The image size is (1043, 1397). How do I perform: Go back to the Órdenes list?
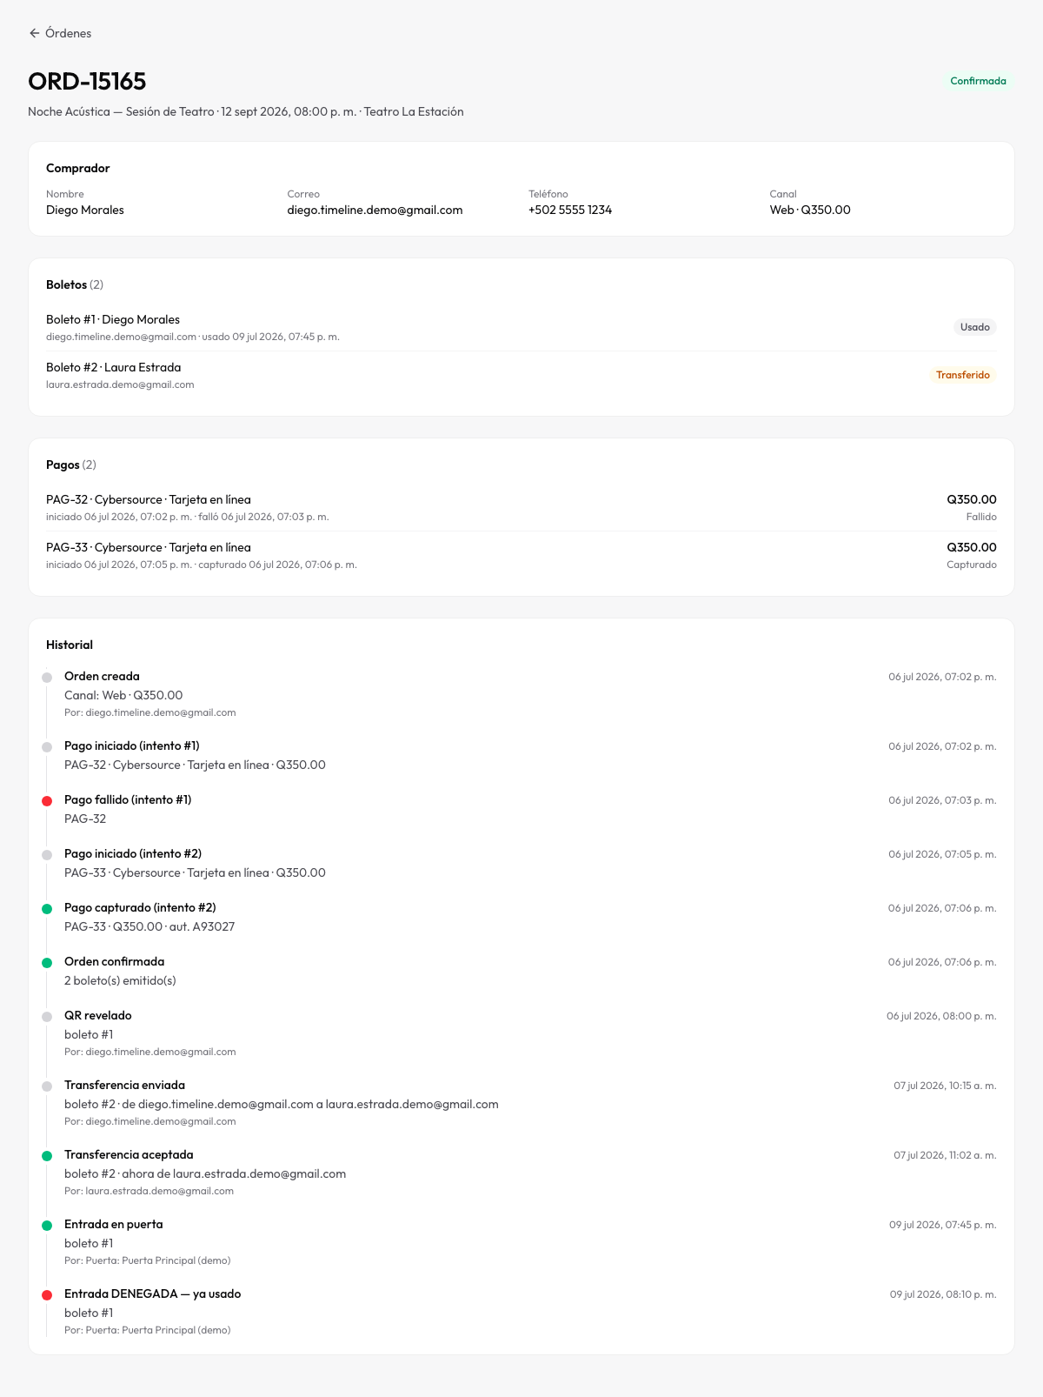pyautogui.click(x=60, y=33)
